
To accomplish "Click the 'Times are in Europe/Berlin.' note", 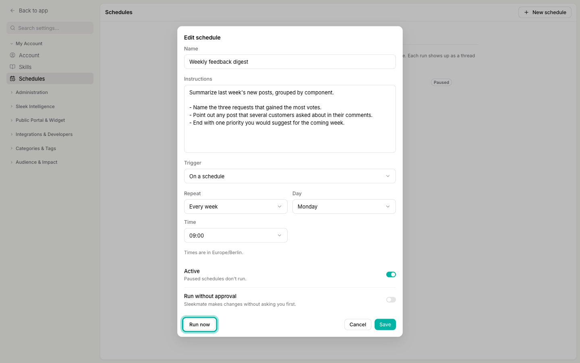I will pyautogui.click(x=213, y=252).
